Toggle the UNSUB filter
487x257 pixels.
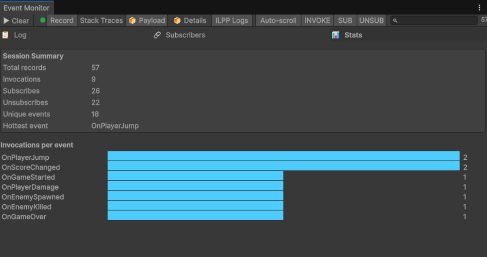click(x=371, y=20)
